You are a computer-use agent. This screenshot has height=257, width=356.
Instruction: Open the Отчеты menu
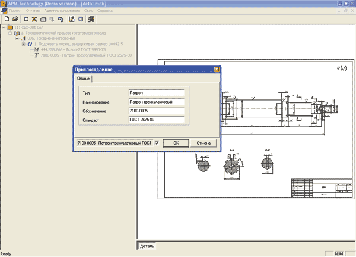[33, 11]
